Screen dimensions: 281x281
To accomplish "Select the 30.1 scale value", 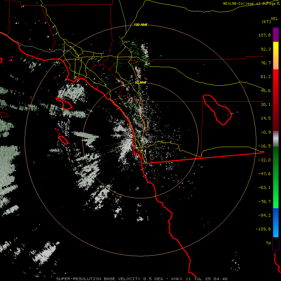I will tap(266, 105).
